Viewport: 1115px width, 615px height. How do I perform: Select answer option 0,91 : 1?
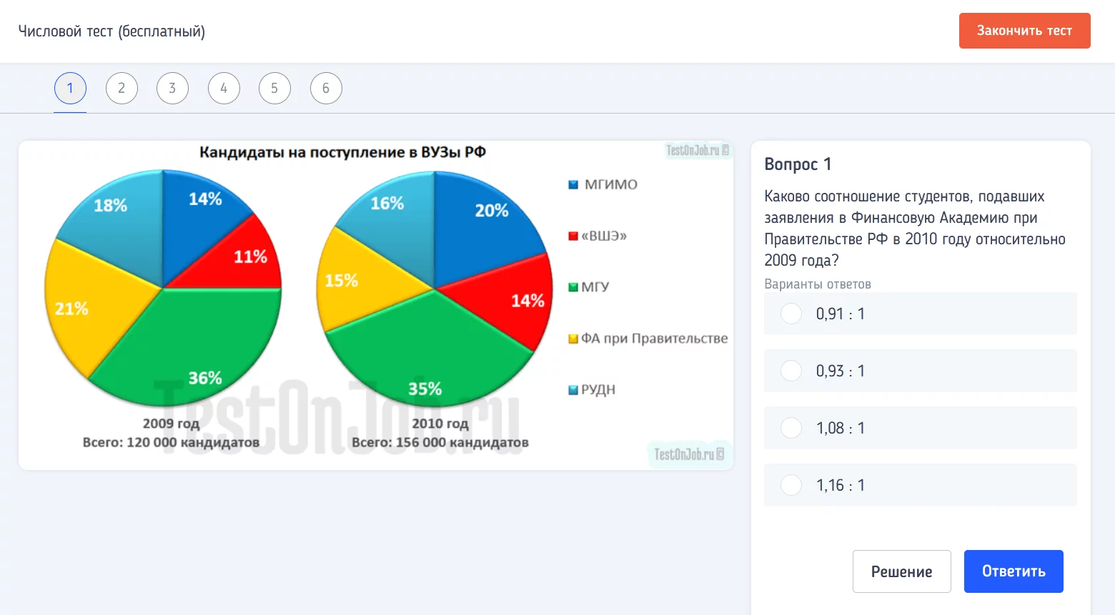[x=920, y=314]
